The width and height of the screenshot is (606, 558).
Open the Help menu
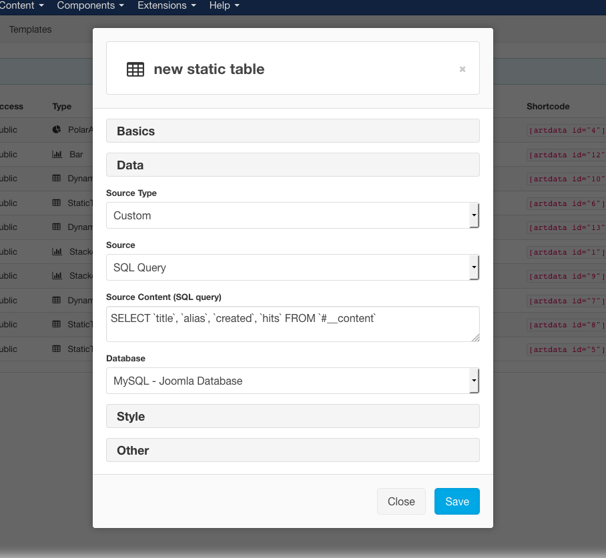point(224,5)
